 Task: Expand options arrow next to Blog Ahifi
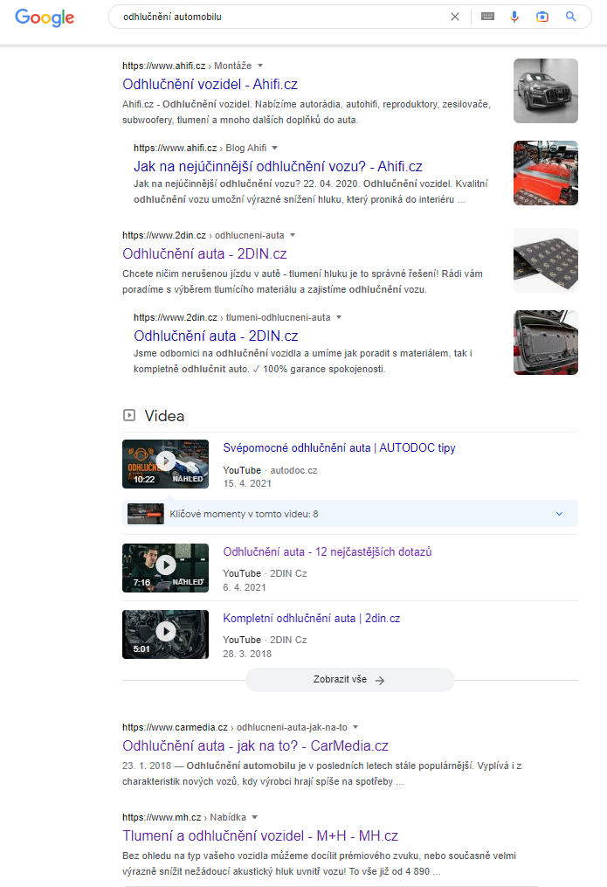pos(274,148)
